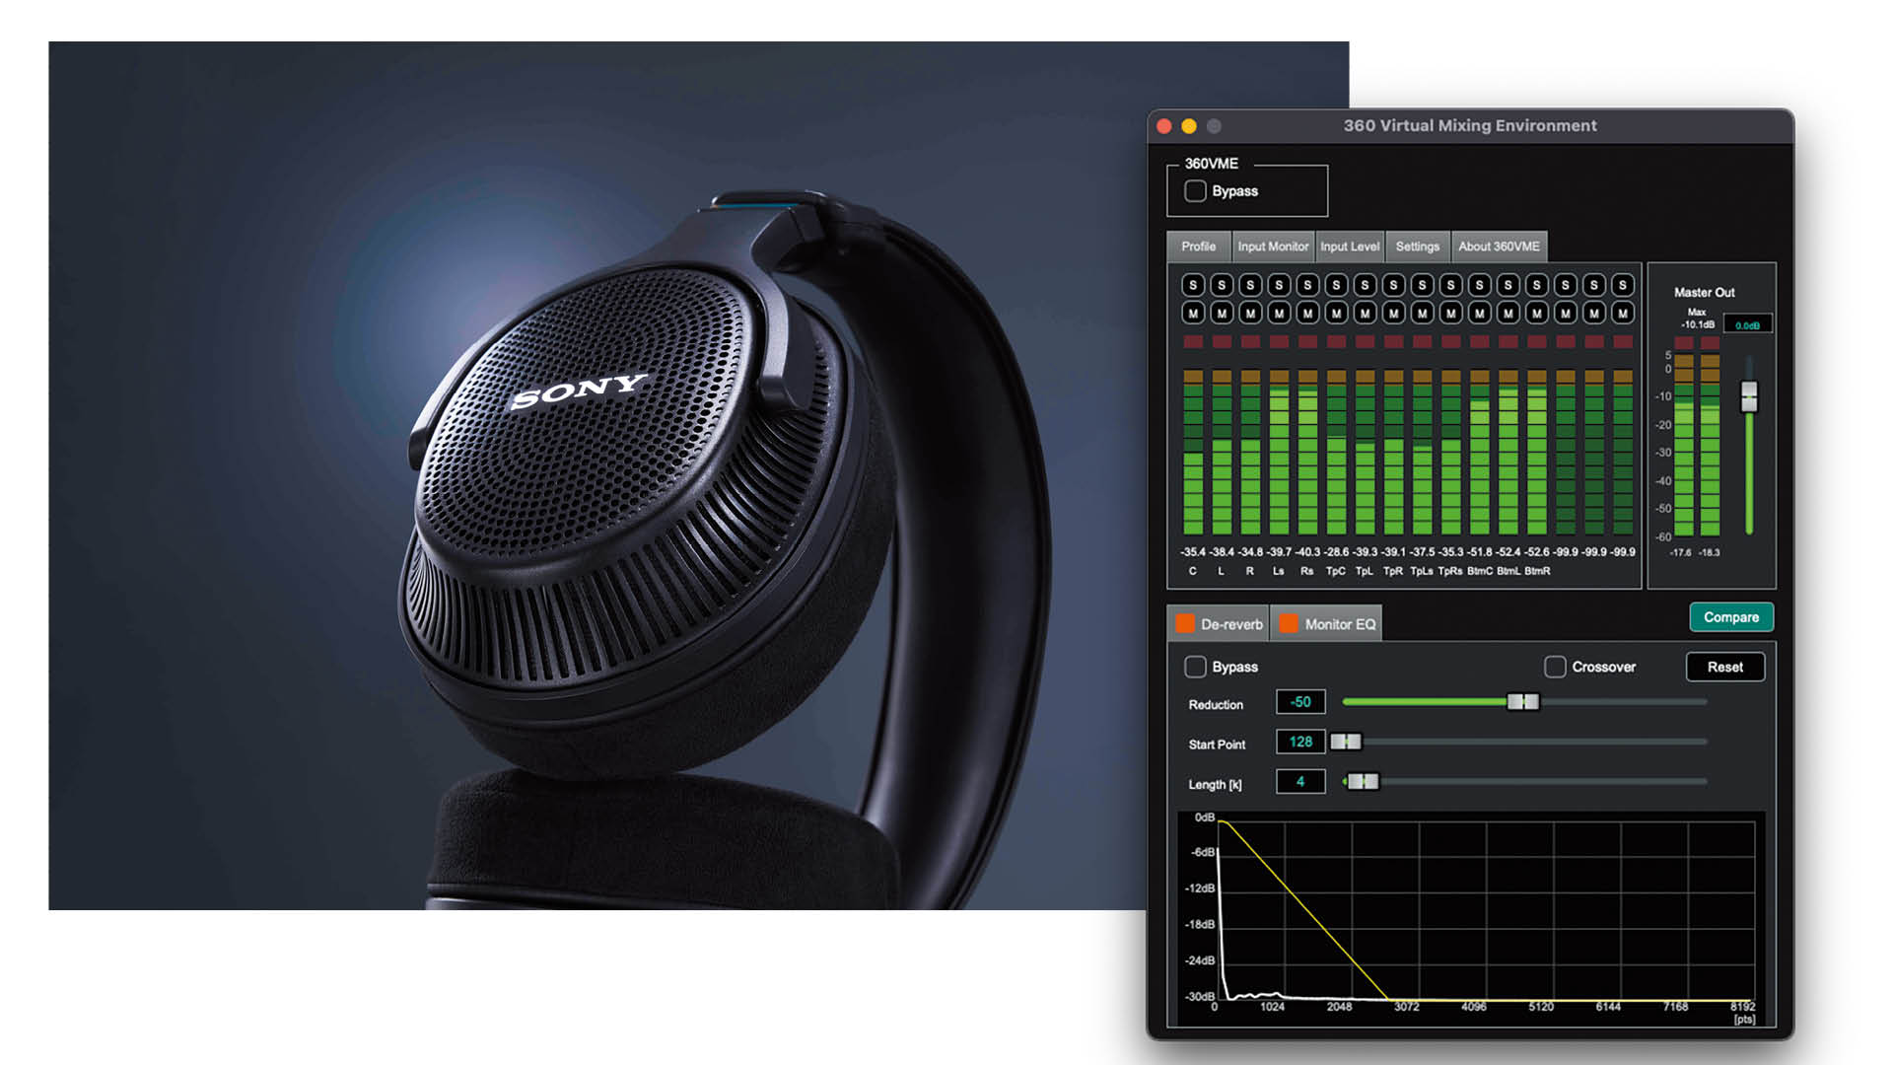Solo the Ls channel
The image size is (1893, 1065).
(x=1279, y=285)
